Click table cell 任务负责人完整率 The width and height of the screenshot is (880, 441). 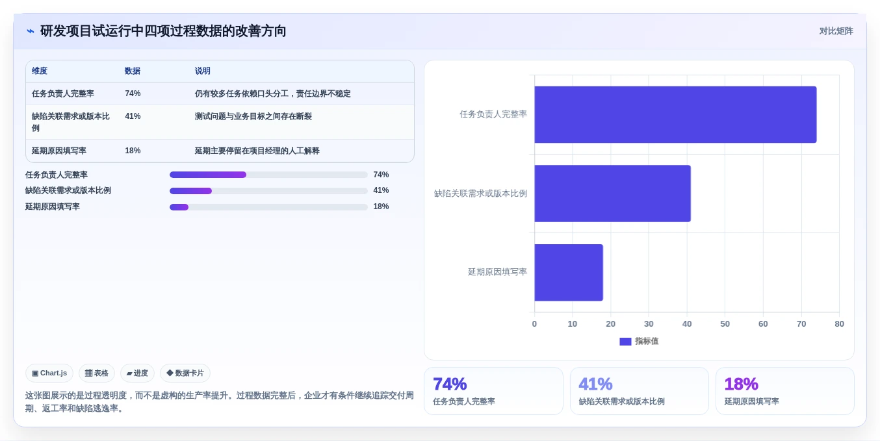[63, 94]
